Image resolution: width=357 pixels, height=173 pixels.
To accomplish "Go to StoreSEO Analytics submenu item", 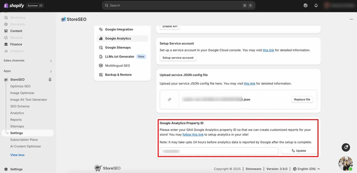I will coord(17,113).
